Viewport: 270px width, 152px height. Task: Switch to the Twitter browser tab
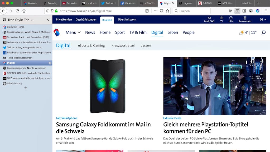point(109,3)
